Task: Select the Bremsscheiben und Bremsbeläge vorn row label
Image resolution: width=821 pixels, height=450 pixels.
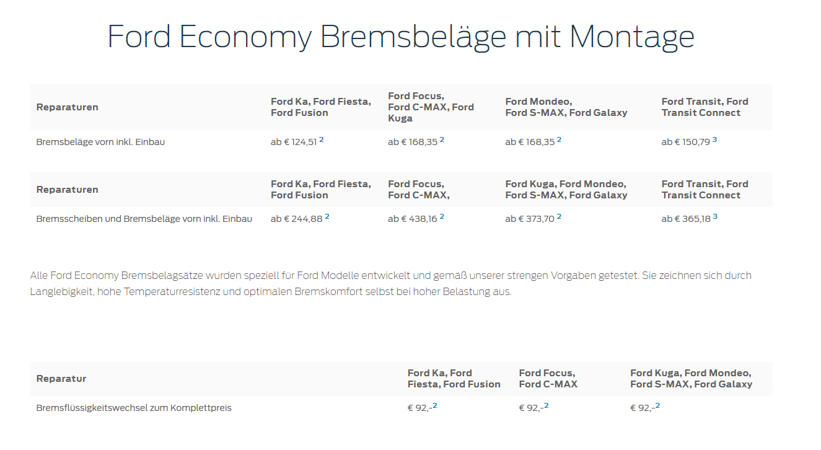Action: point(144,219)
